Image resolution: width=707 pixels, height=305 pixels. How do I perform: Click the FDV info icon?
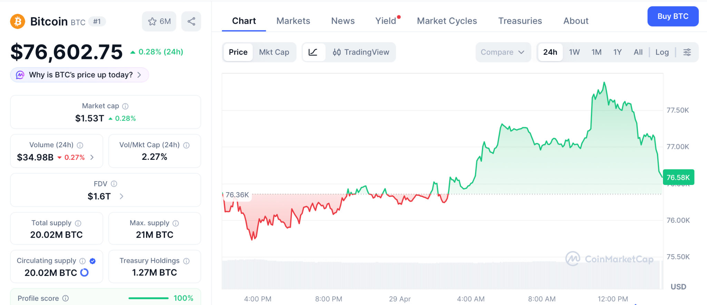pyautogui.click(x=114, y=184)
